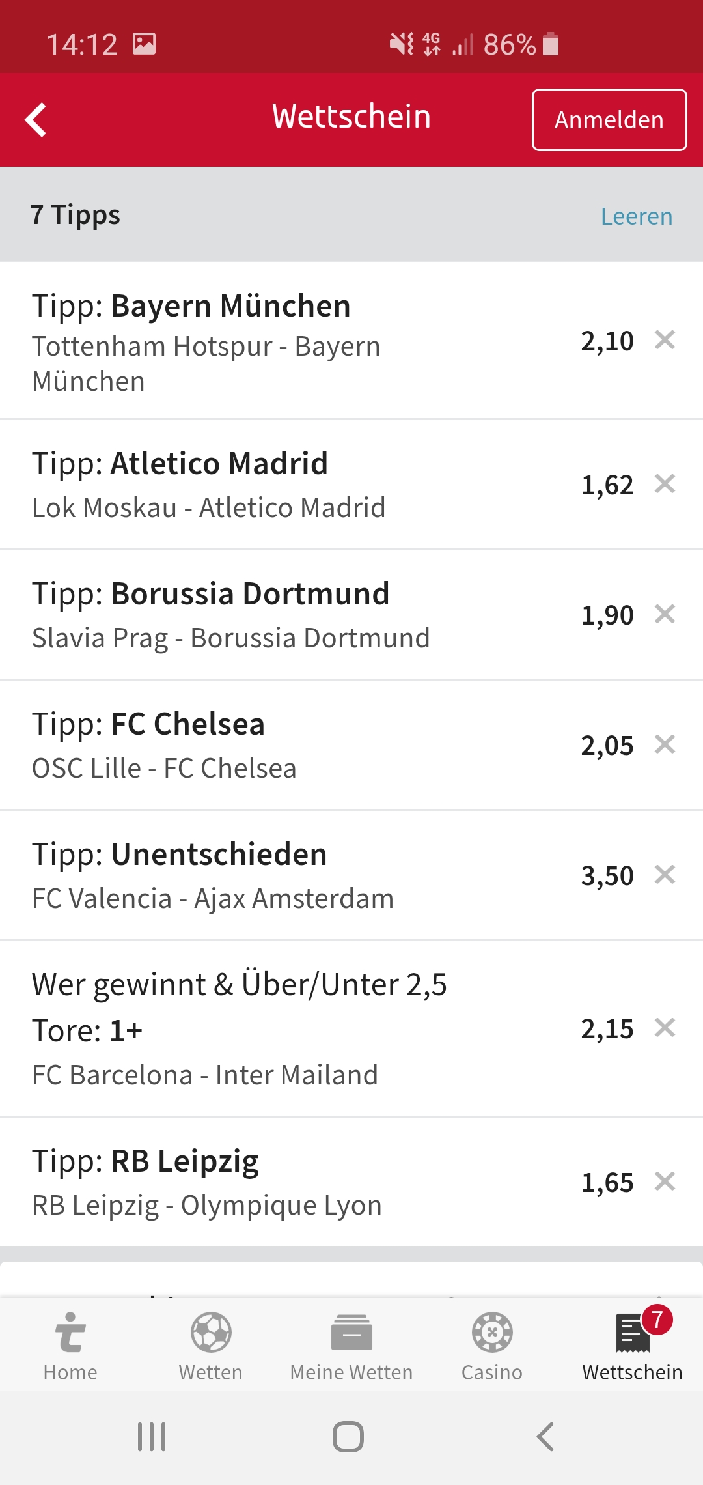Open the Slavia Prag - Borussia Dortmund match
Viewport: 703px width, 1485px height.
[x=231, y=638]
